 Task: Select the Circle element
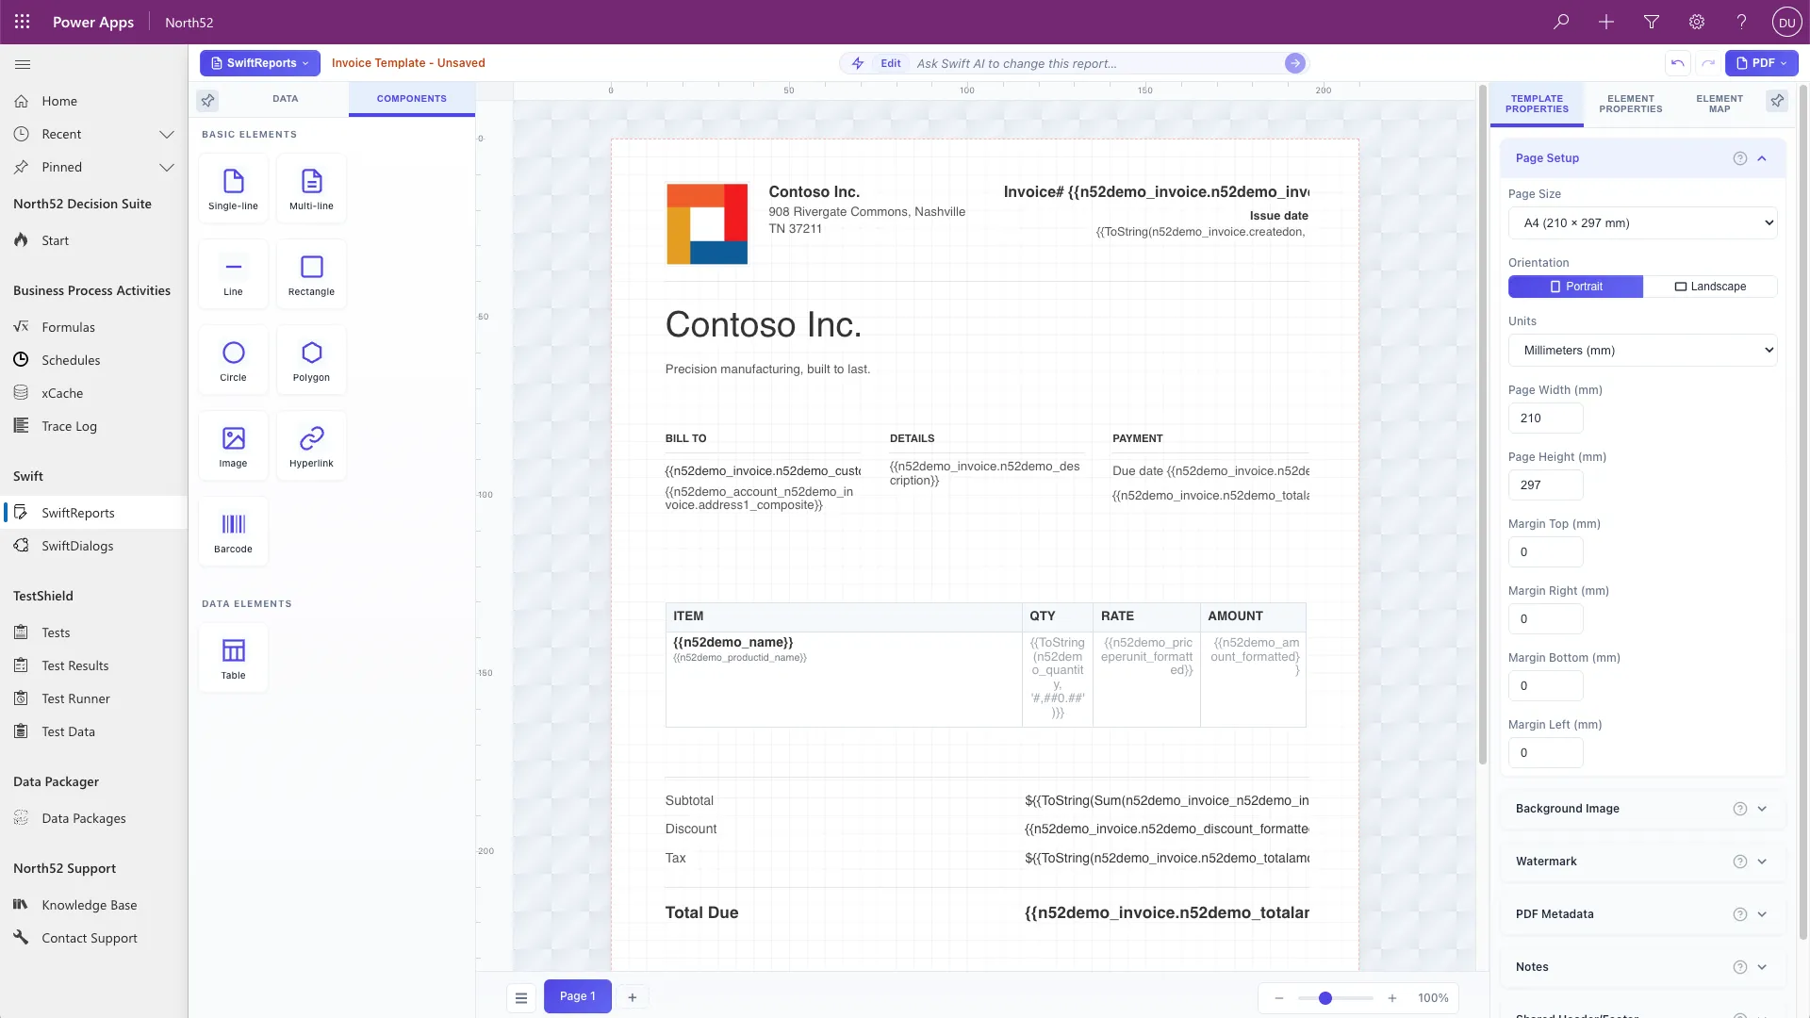pos(233,360)
